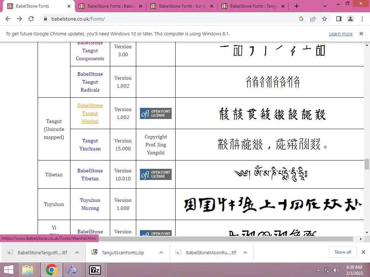Click the Version 15.000 cell

123,145
